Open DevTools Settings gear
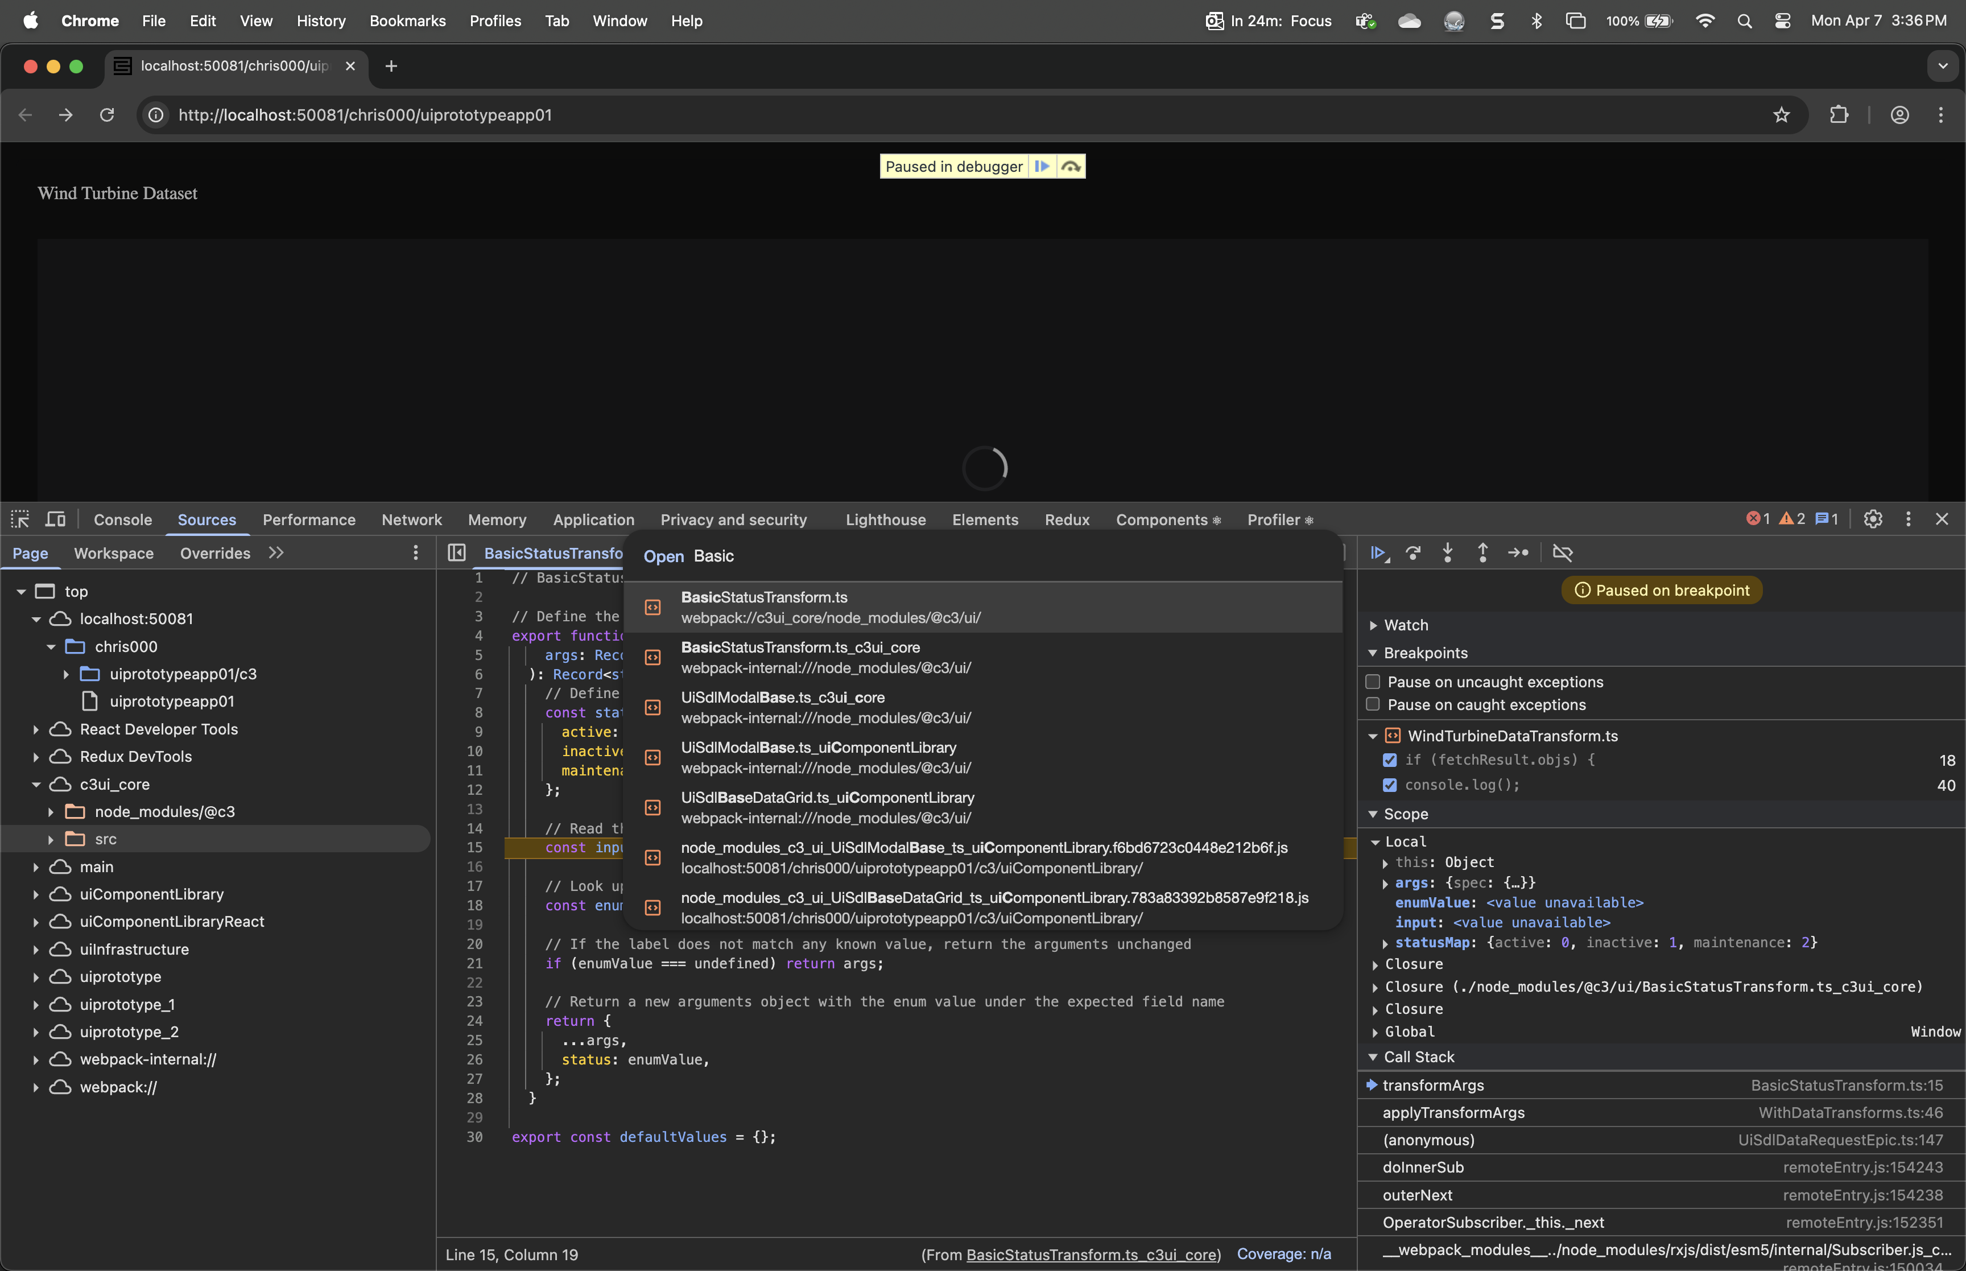The image size is (1966, 1271). [x=1873, y=519]
